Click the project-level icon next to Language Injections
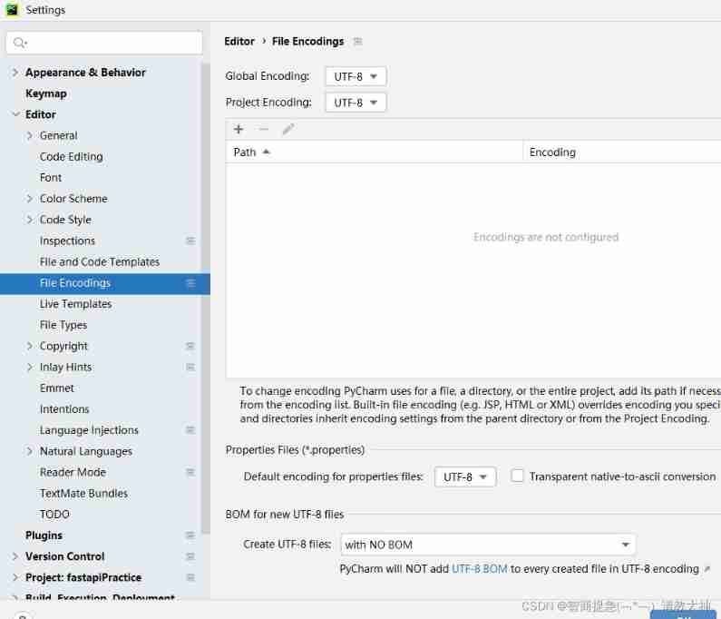 [190, 430]
